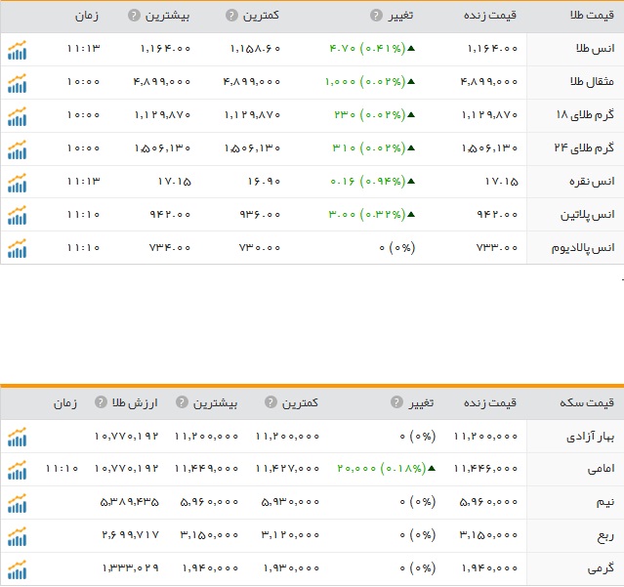The image size is (624, 587).
Task: Click the lowest price ۱,۱۵۸.۶۰ cell
Action: click(255, 49)
